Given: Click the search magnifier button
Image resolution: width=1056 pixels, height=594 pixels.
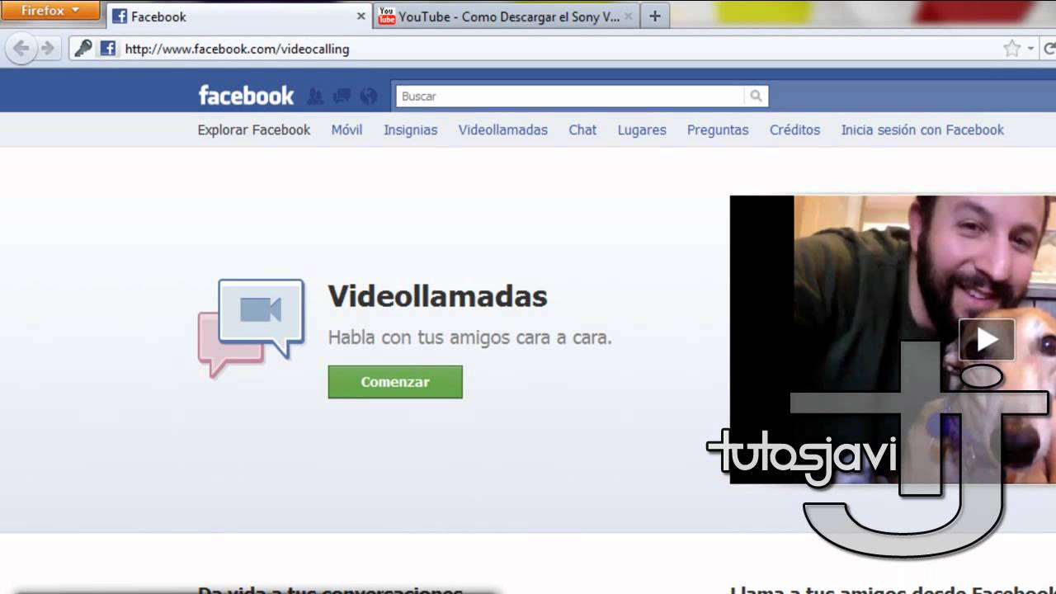Looking at the screenshot, I should tap(756, 97).
